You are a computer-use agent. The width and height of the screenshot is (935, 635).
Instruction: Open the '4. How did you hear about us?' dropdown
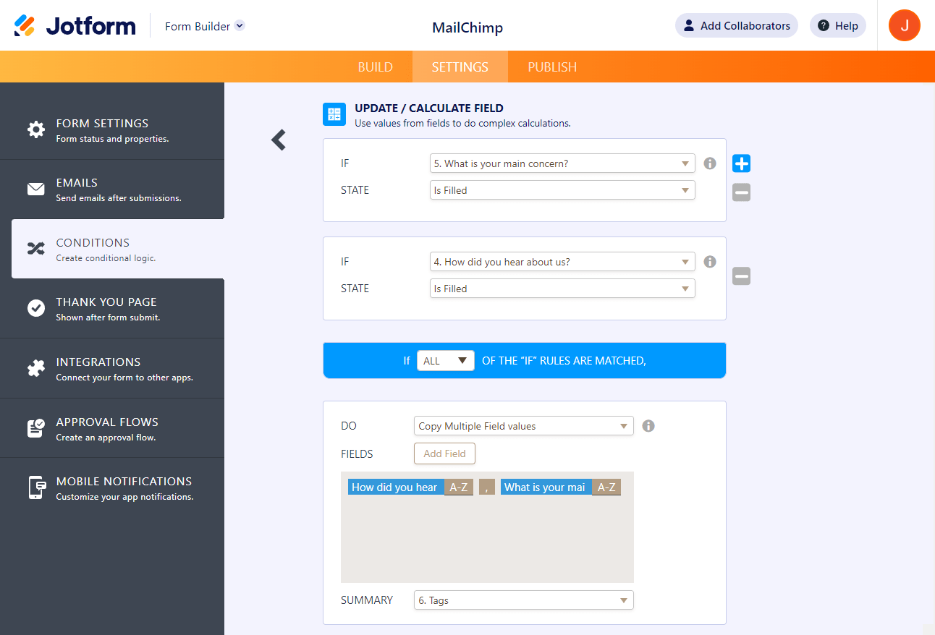point(562,262)
